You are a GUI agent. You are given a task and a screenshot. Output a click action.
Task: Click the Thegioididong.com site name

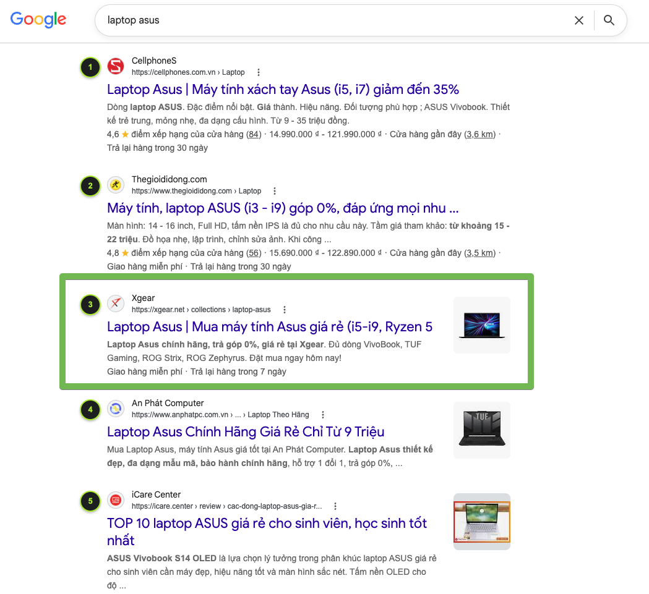pyautogui.click(x=170, y=179)
